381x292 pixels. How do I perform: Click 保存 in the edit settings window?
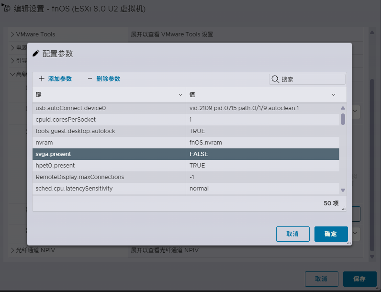tap(359, 279)
